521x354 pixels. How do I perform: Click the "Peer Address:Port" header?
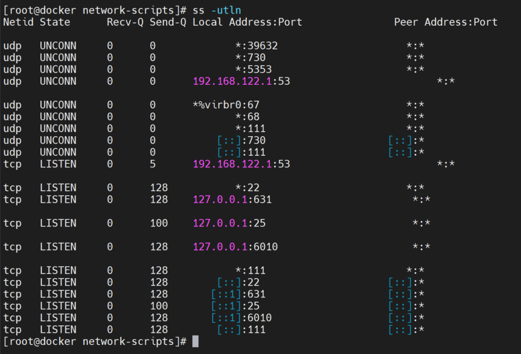pos(446,22)
